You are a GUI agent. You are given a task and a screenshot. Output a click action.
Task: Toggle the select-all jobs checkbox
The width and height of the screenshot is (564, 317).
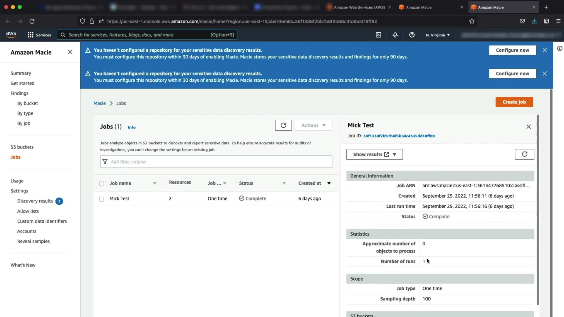(102, 183)
